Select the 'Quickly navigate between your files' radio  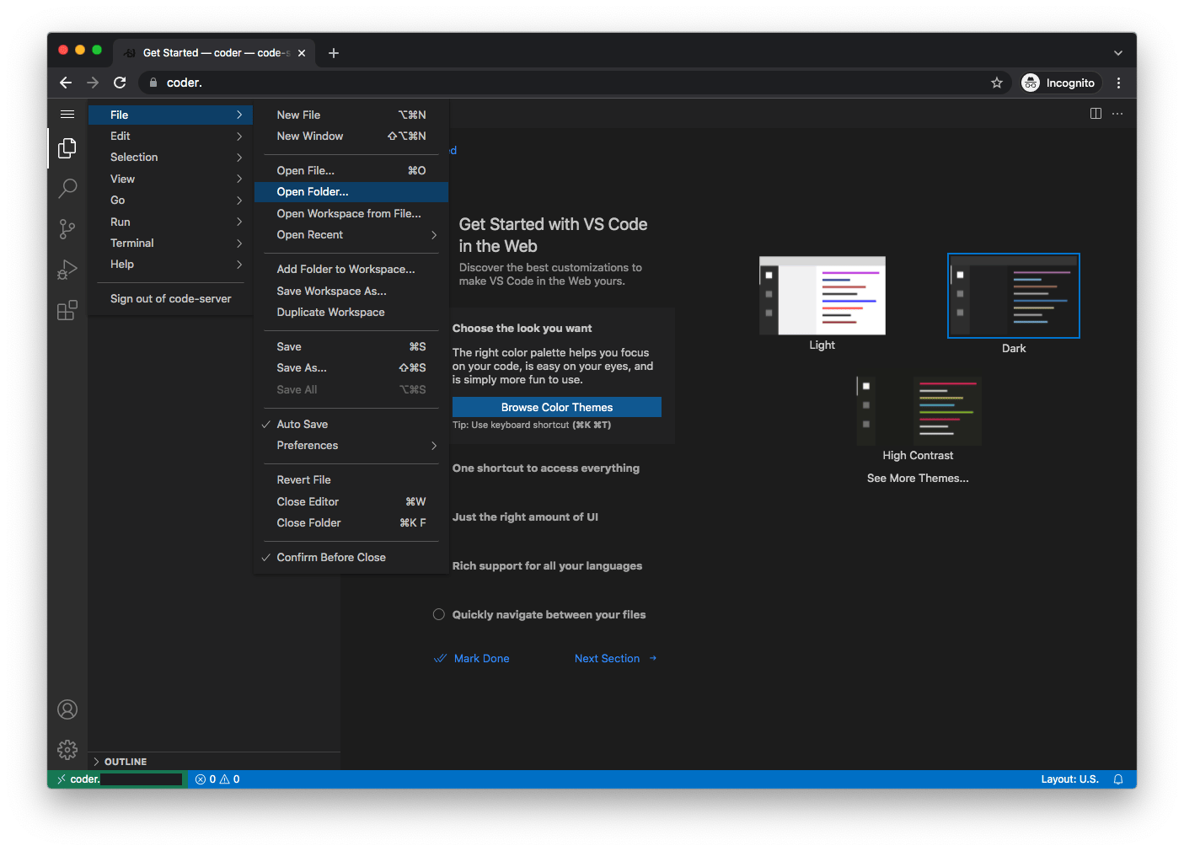[x=438, y=614]
